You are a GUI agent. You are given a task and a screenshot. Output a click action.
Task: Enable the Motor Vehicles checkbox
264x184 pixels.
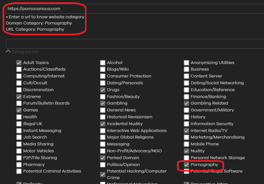pyautogui.click(x=19, y=151)
